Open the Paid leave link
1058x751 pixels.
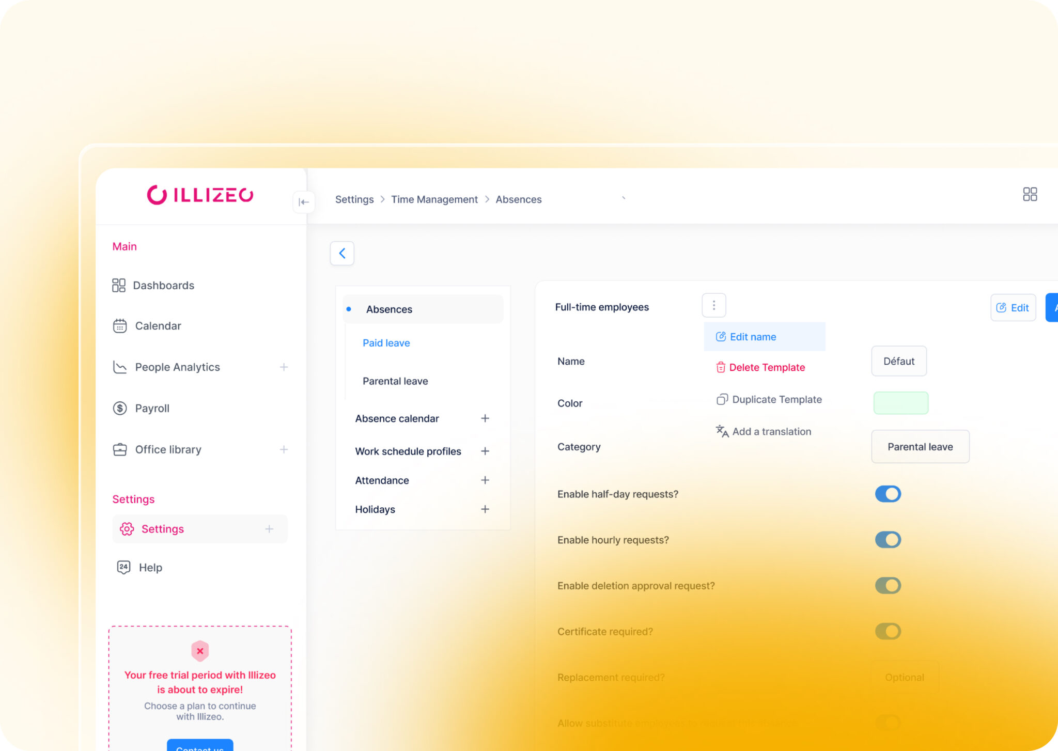coord(386,343)
